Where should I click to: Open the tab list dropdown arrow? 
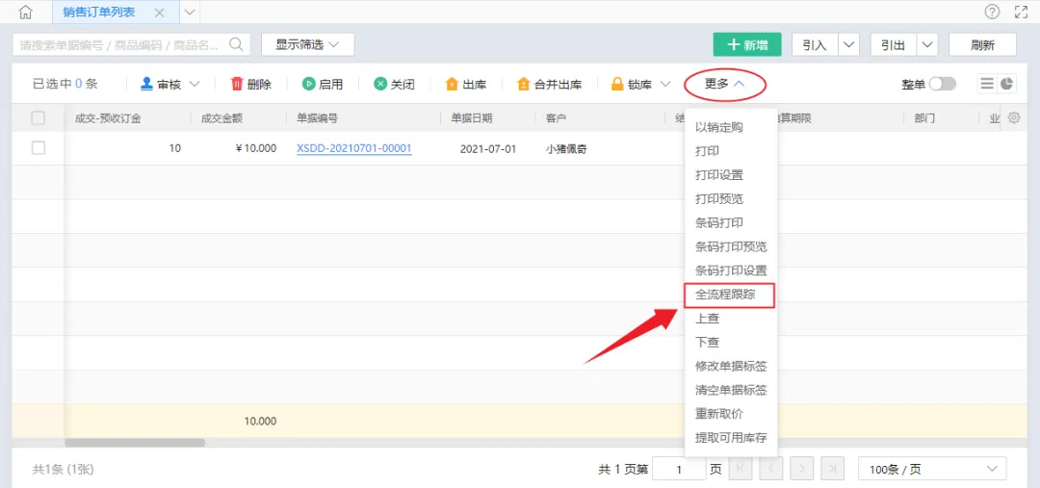click(x=189, y=12)
